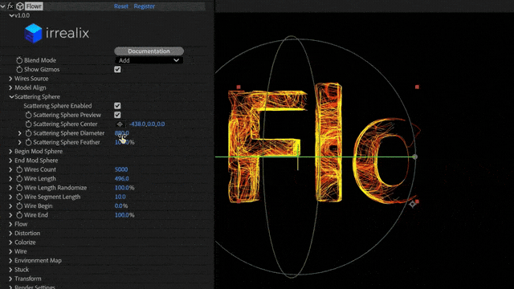
Task: Uncheck the Scattering Sphere Preview checkbox
Action: click(x=117, y=115)
